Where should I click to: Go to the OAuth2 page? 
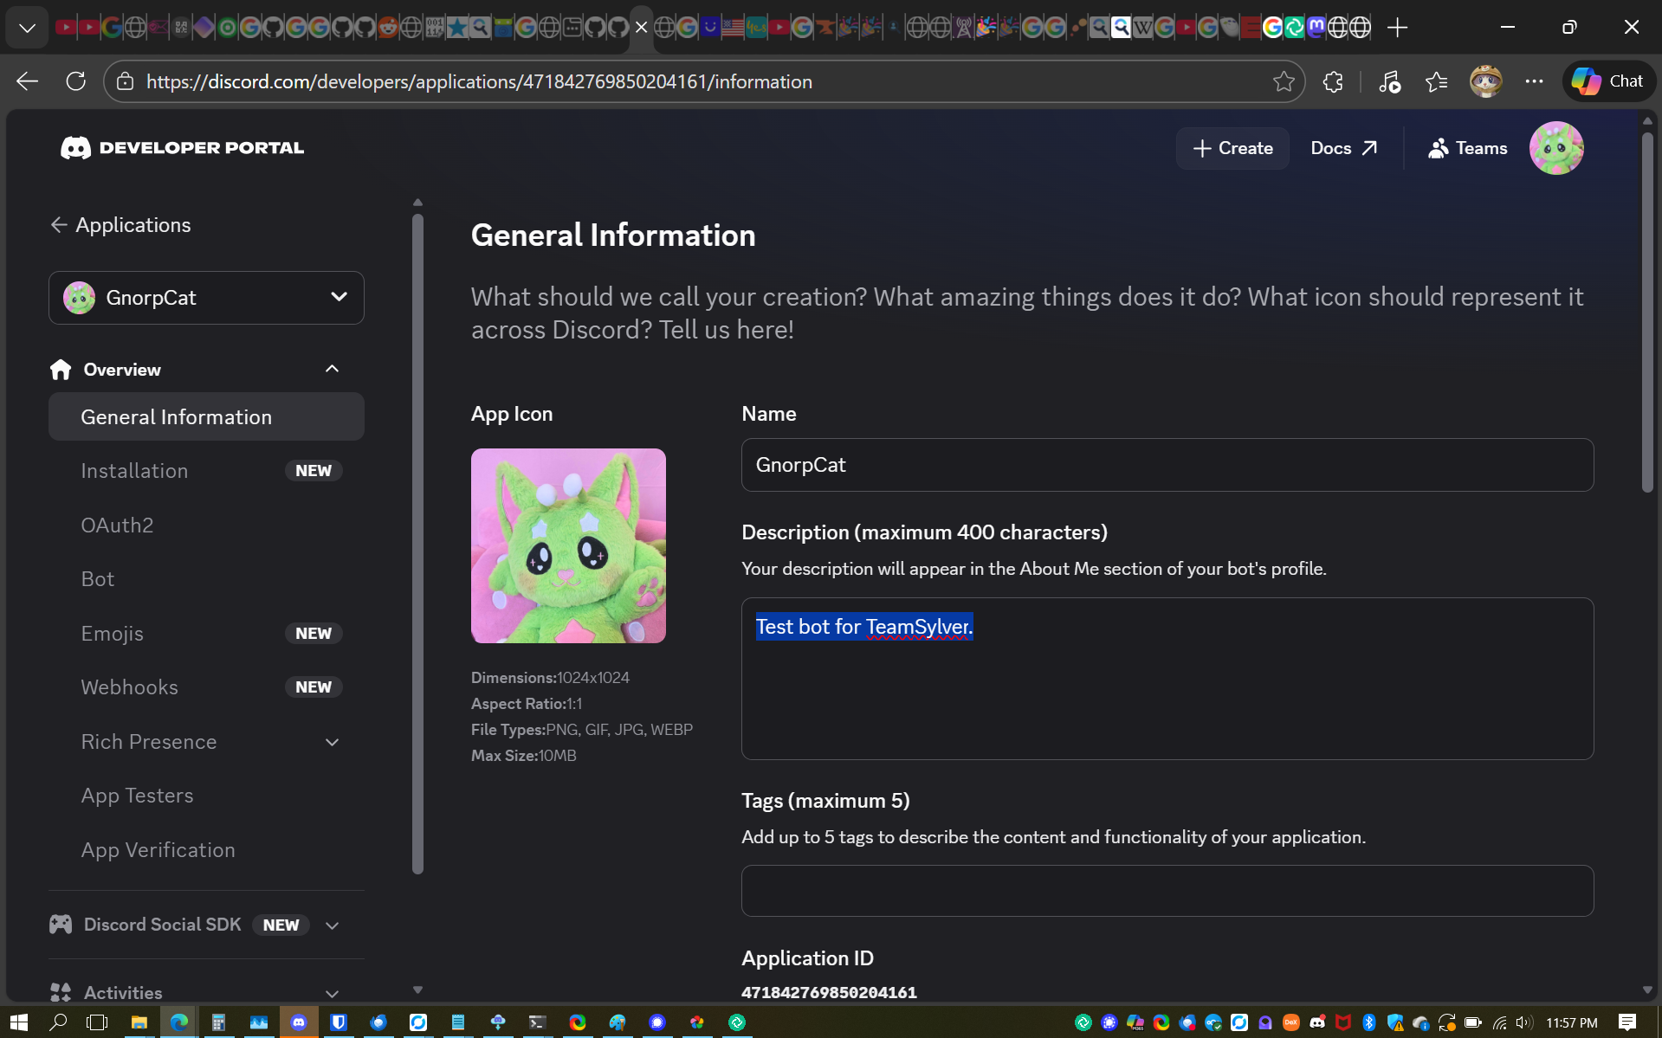pyautogui.click(x=117, y=525)
